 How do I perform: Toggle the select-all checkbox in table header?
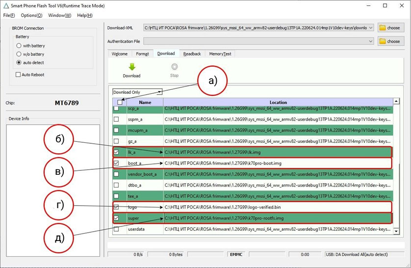pos(120,102)
